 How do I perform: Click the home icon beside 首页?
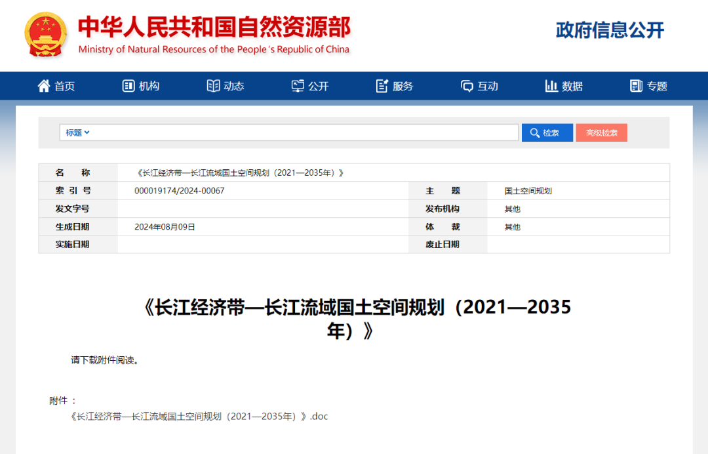point(43,85)
